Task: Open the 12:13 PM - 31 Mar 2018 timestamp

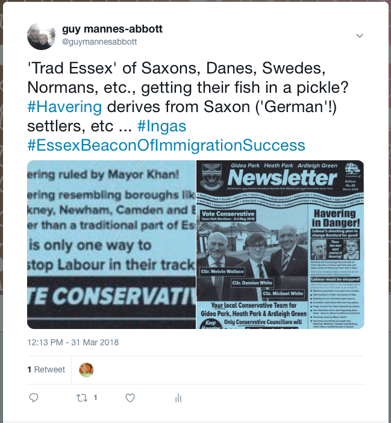Action: pos(73,342)
